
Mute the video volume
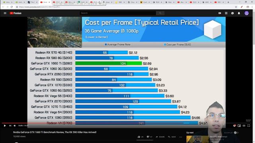click(x=15, y=126)
